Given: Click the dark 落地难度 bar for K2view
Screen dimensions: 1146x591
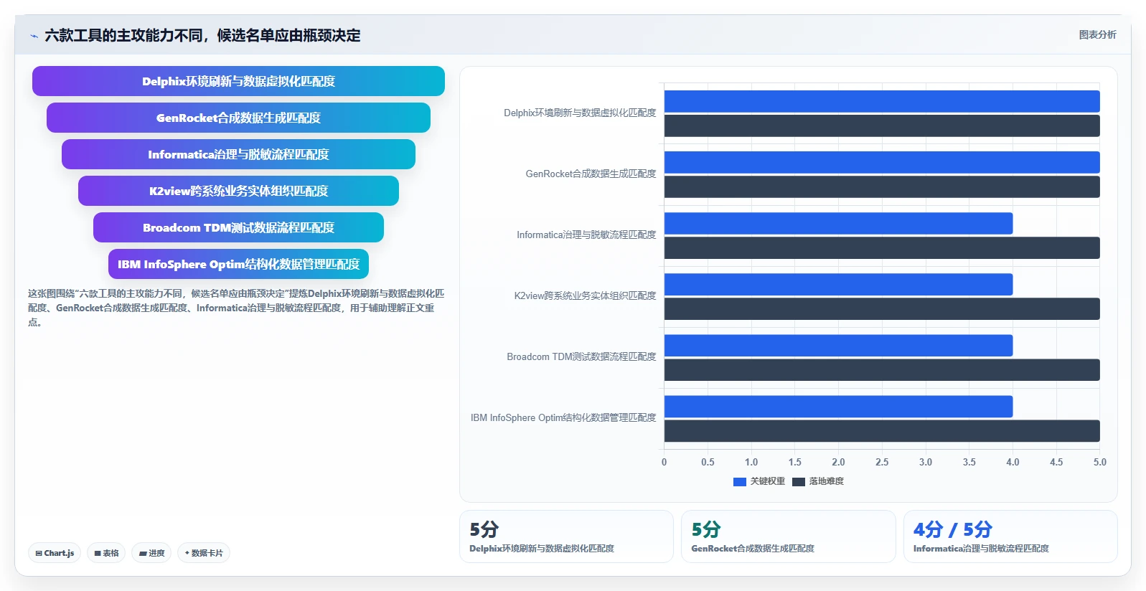Looking at the screenshot, I should click(882, 308).
